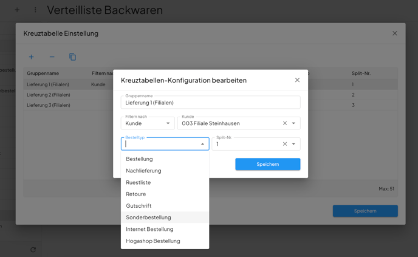The image size is (418, 257).
Task: Click the refresh icon in the page's lower-left corner
Action: coord(33,250)
